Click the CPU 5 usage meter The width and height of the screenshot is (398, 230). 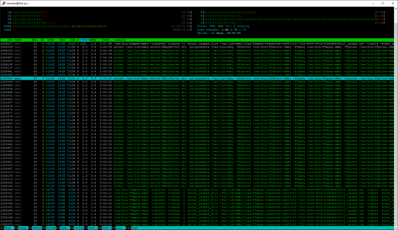tap(293, 12)
